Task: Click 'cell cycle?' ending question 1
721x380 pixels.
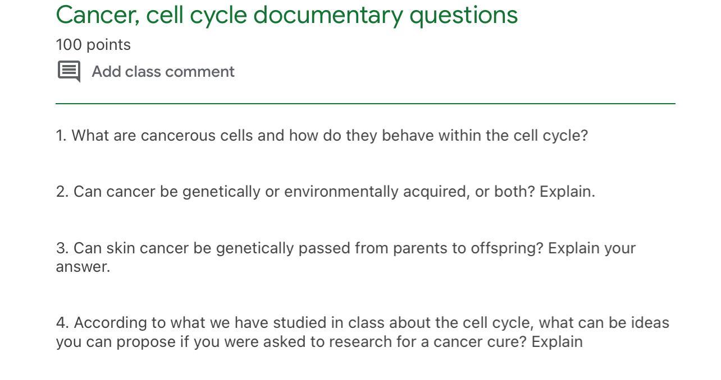Action: pyautogui.click(x=550, y=136)
